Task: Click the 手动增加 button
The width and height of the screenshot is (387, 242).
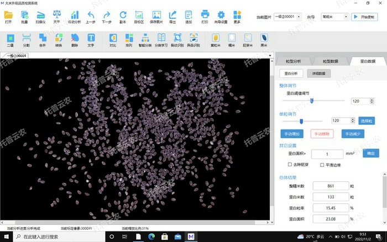Action: (x=291, y=134)
